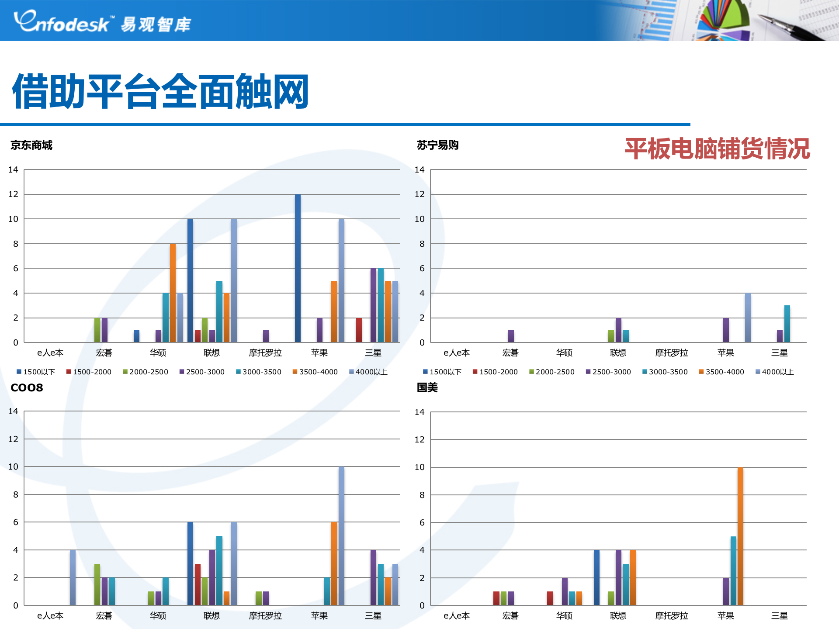Expand the 京东商城 chart section
This screenshot has height=629, width=839.
[x=32, y=146]
